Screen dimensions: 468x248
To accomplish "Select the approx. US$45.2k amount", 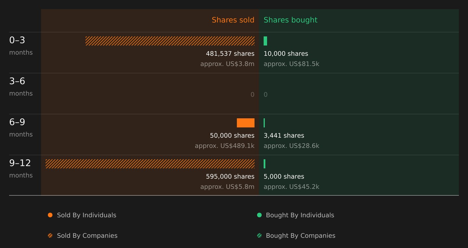I will 292,187.
